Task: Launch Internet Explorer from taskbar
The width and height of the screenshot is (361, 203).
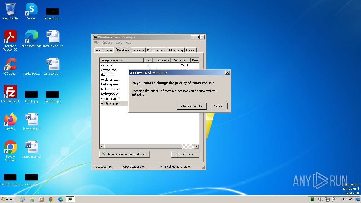Action: pos(22,199)
